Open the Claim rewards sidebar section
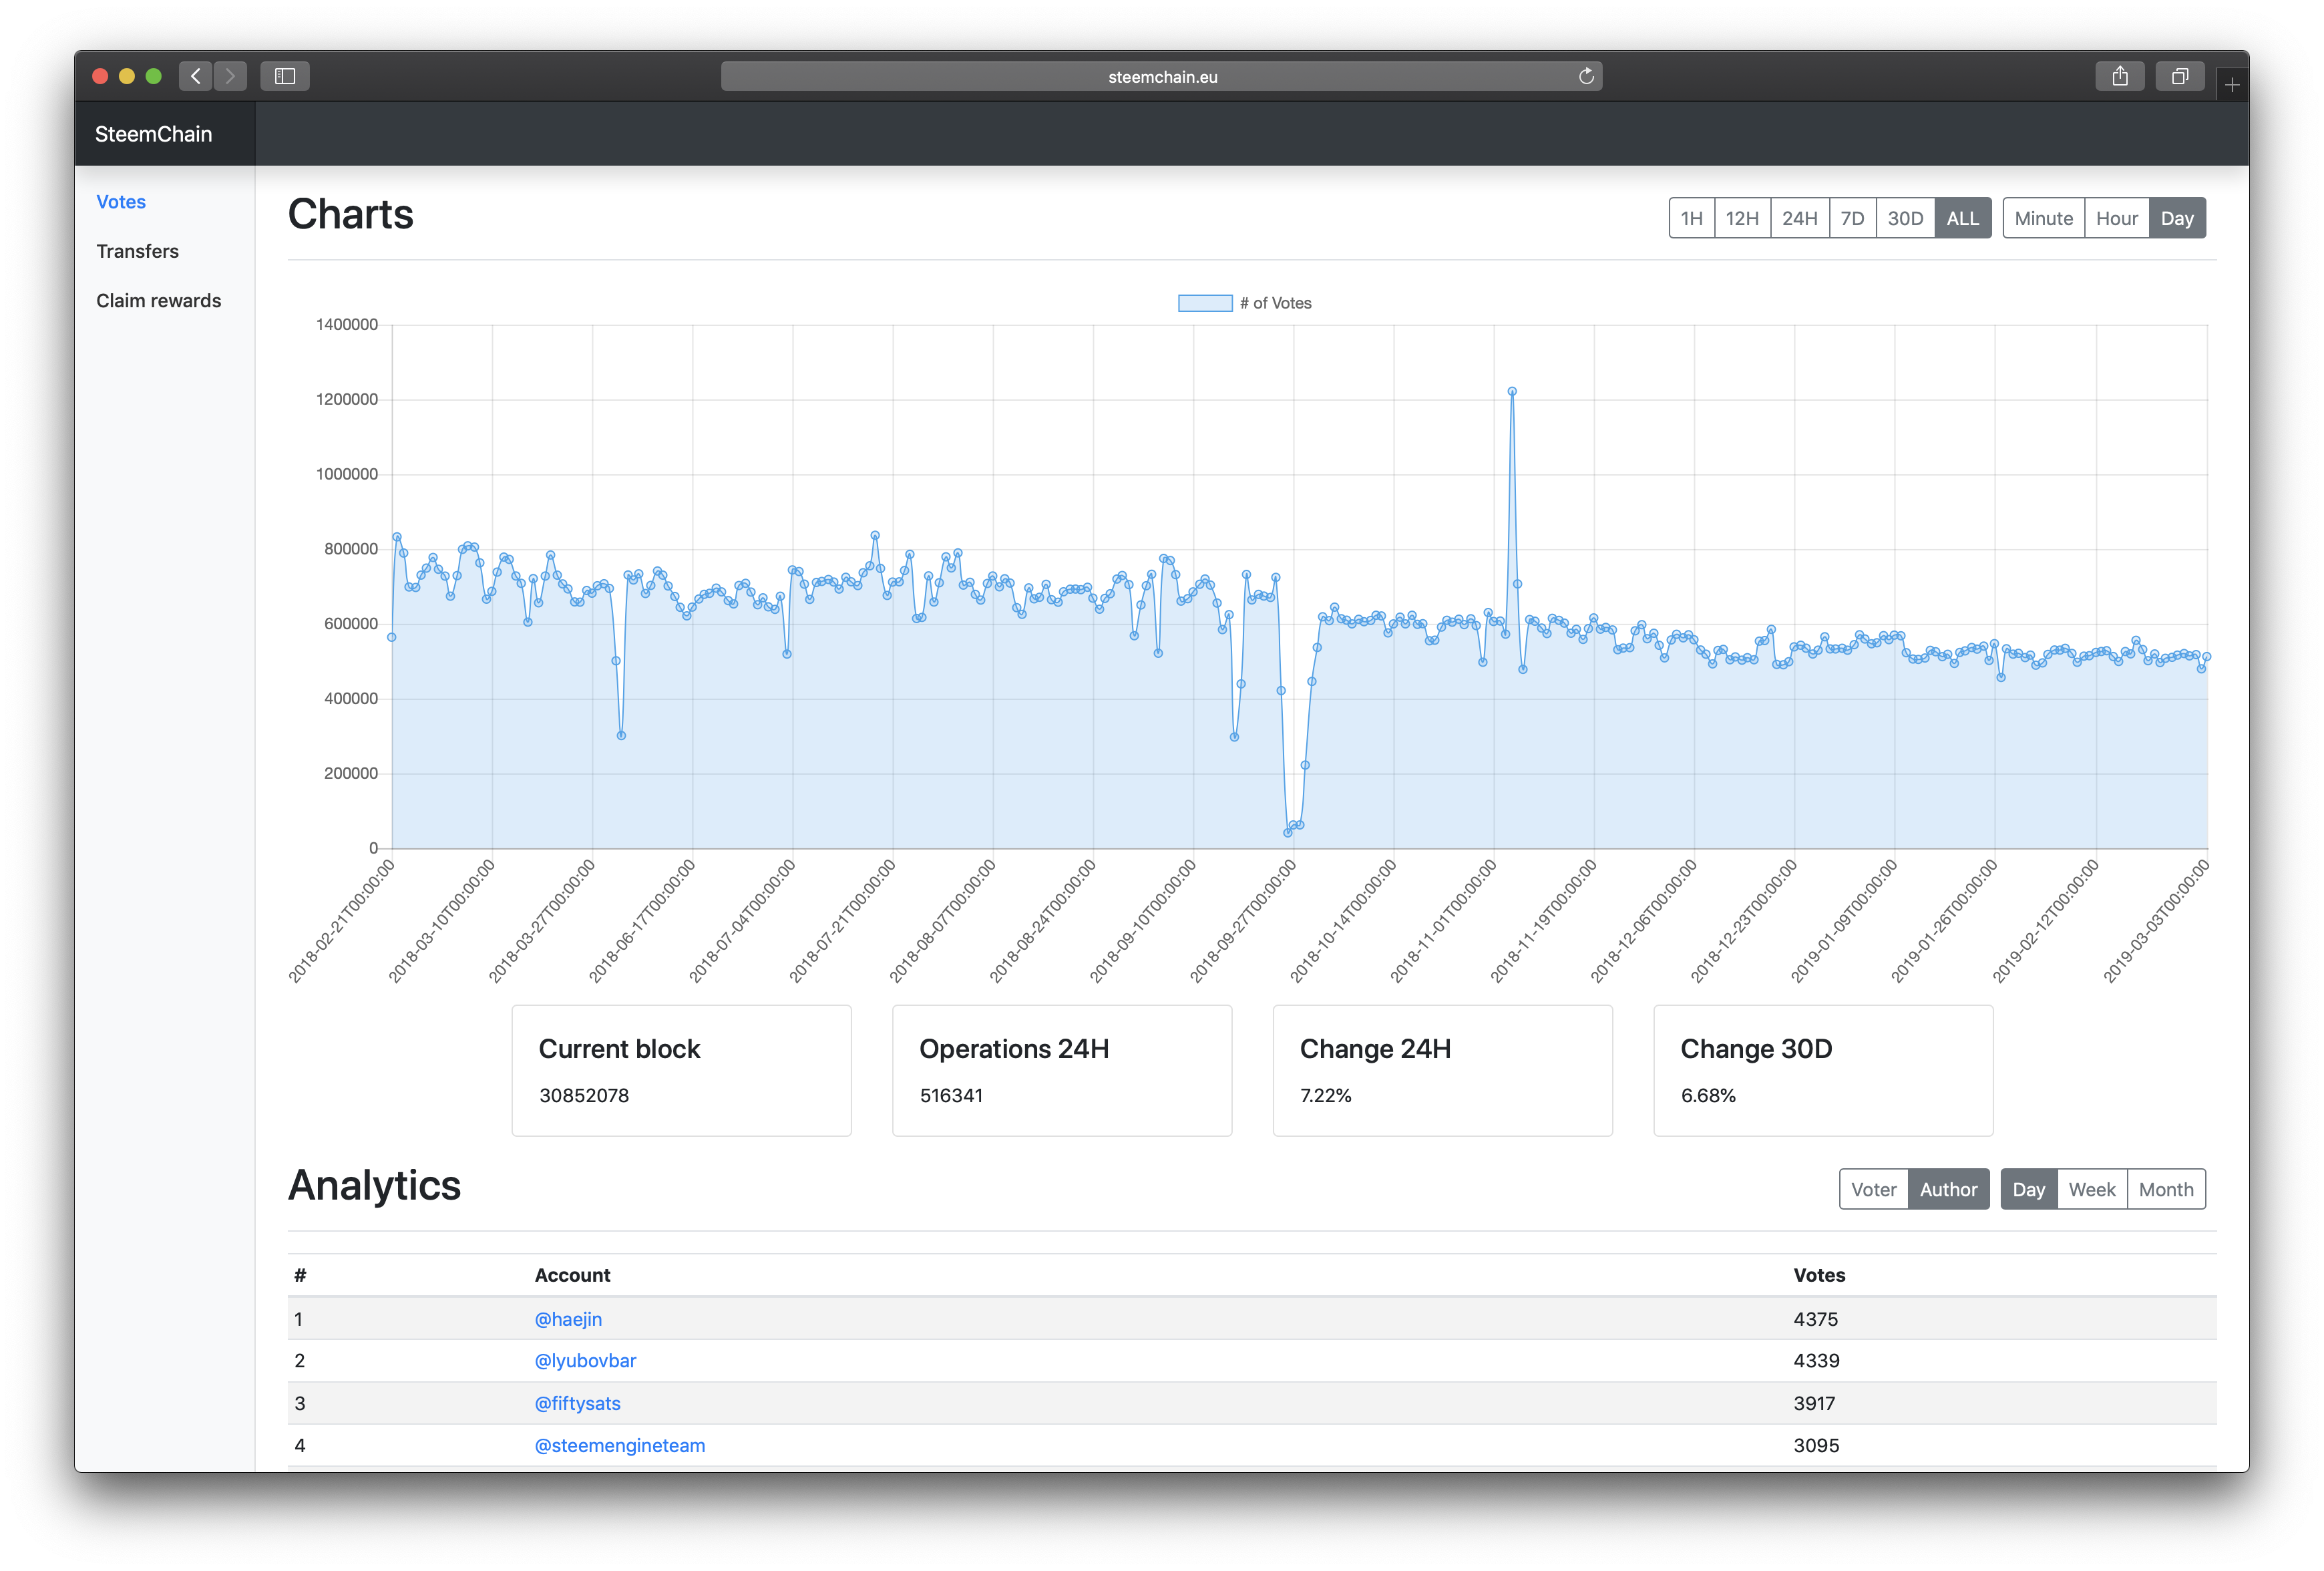Viewport: 2324px width, 1571px height. click(159, 301)
